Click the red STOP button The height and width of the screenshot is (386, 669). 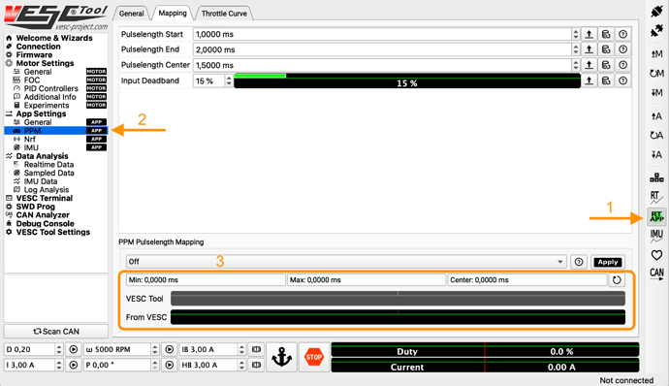coord(313,357)
